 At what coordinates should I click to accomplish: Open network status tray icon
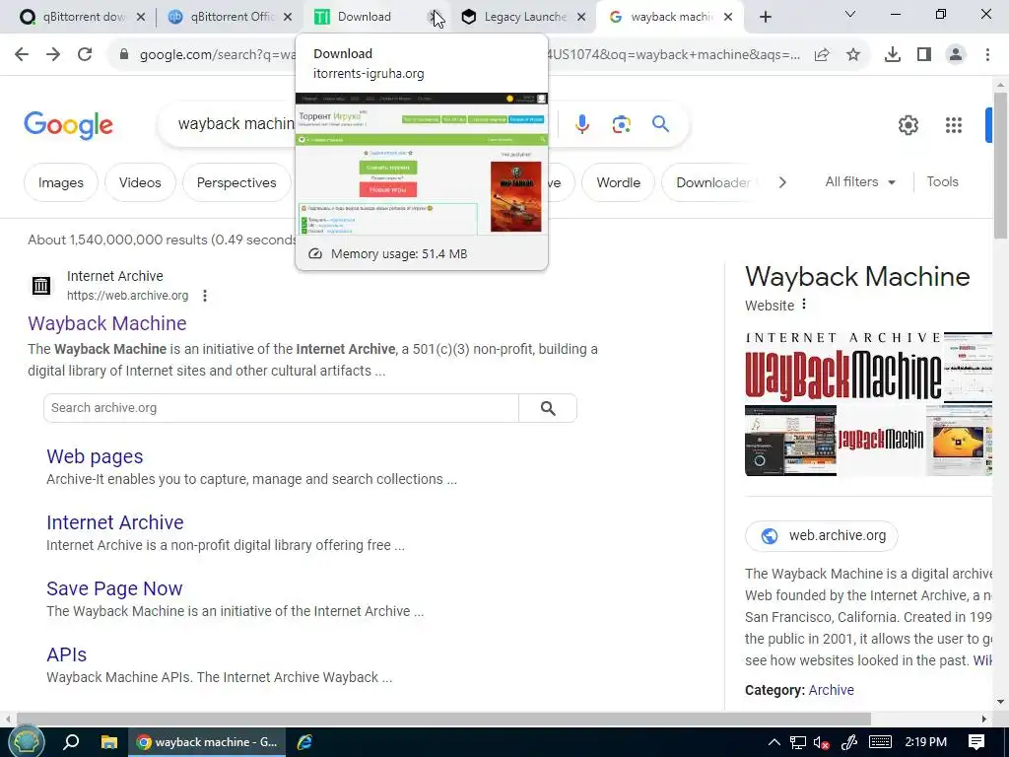point(798,742)
